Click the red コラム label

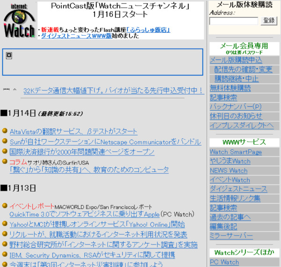[x=18, y=162]
